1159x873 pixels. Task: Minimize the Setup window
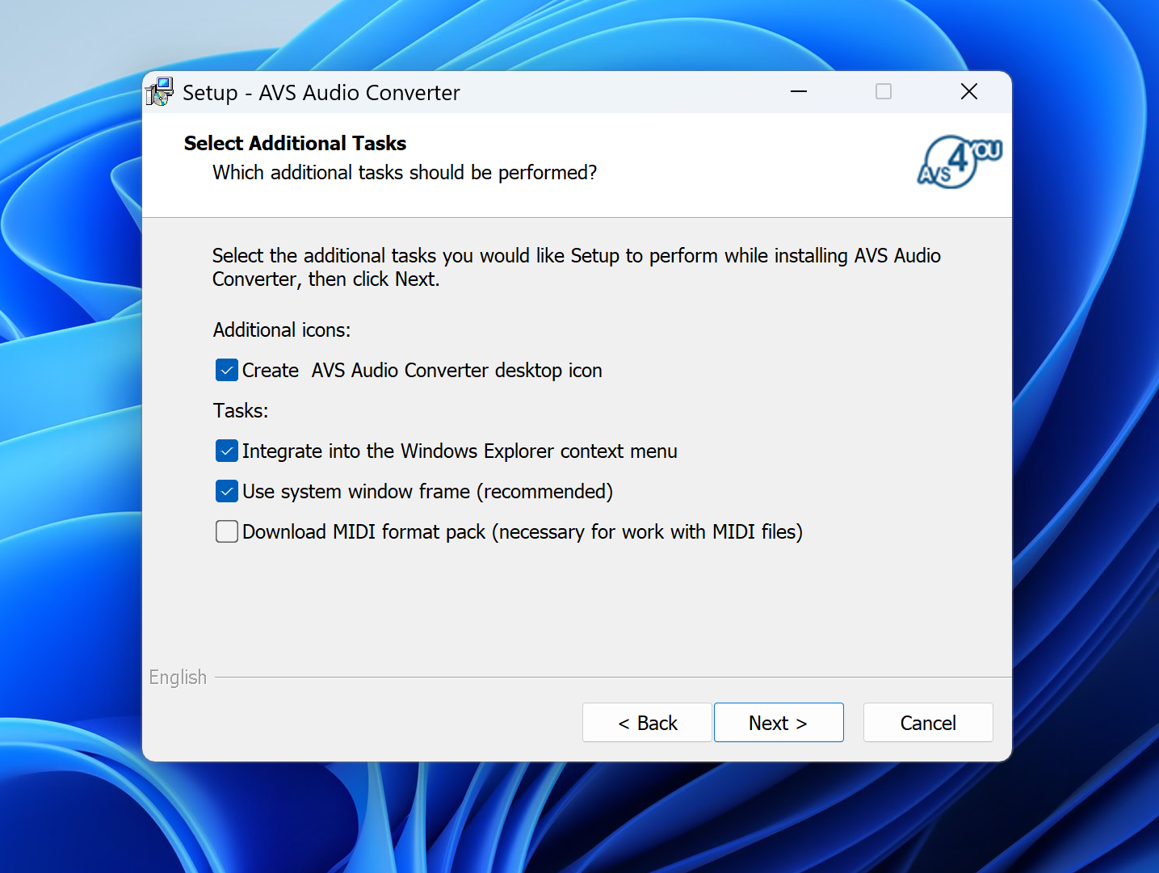pos(799,92)
